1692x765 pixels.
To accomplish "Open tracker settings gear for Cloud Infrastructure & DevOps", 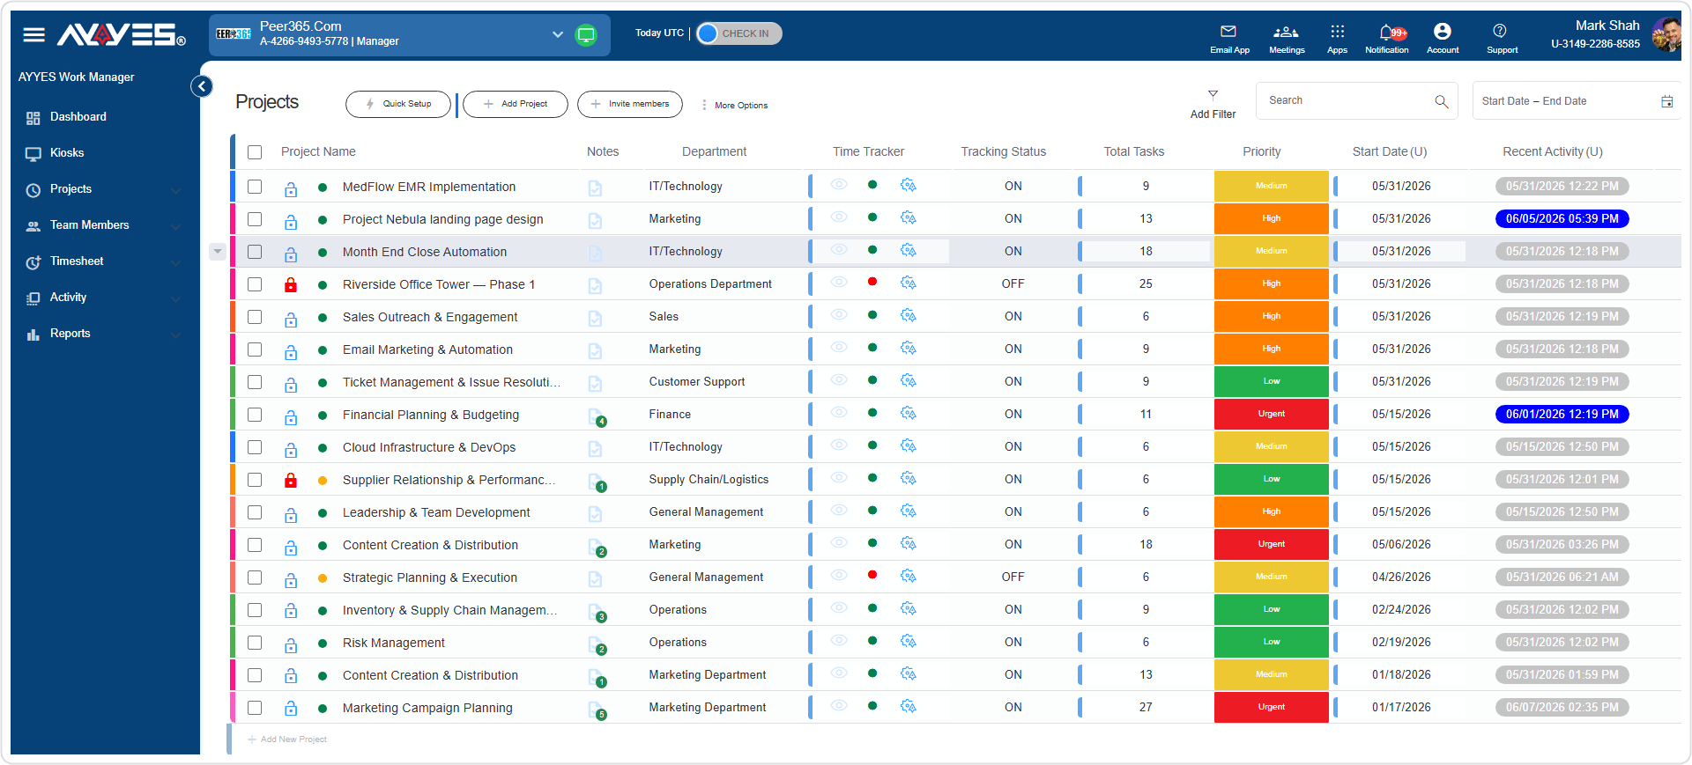I will [909, 445].
